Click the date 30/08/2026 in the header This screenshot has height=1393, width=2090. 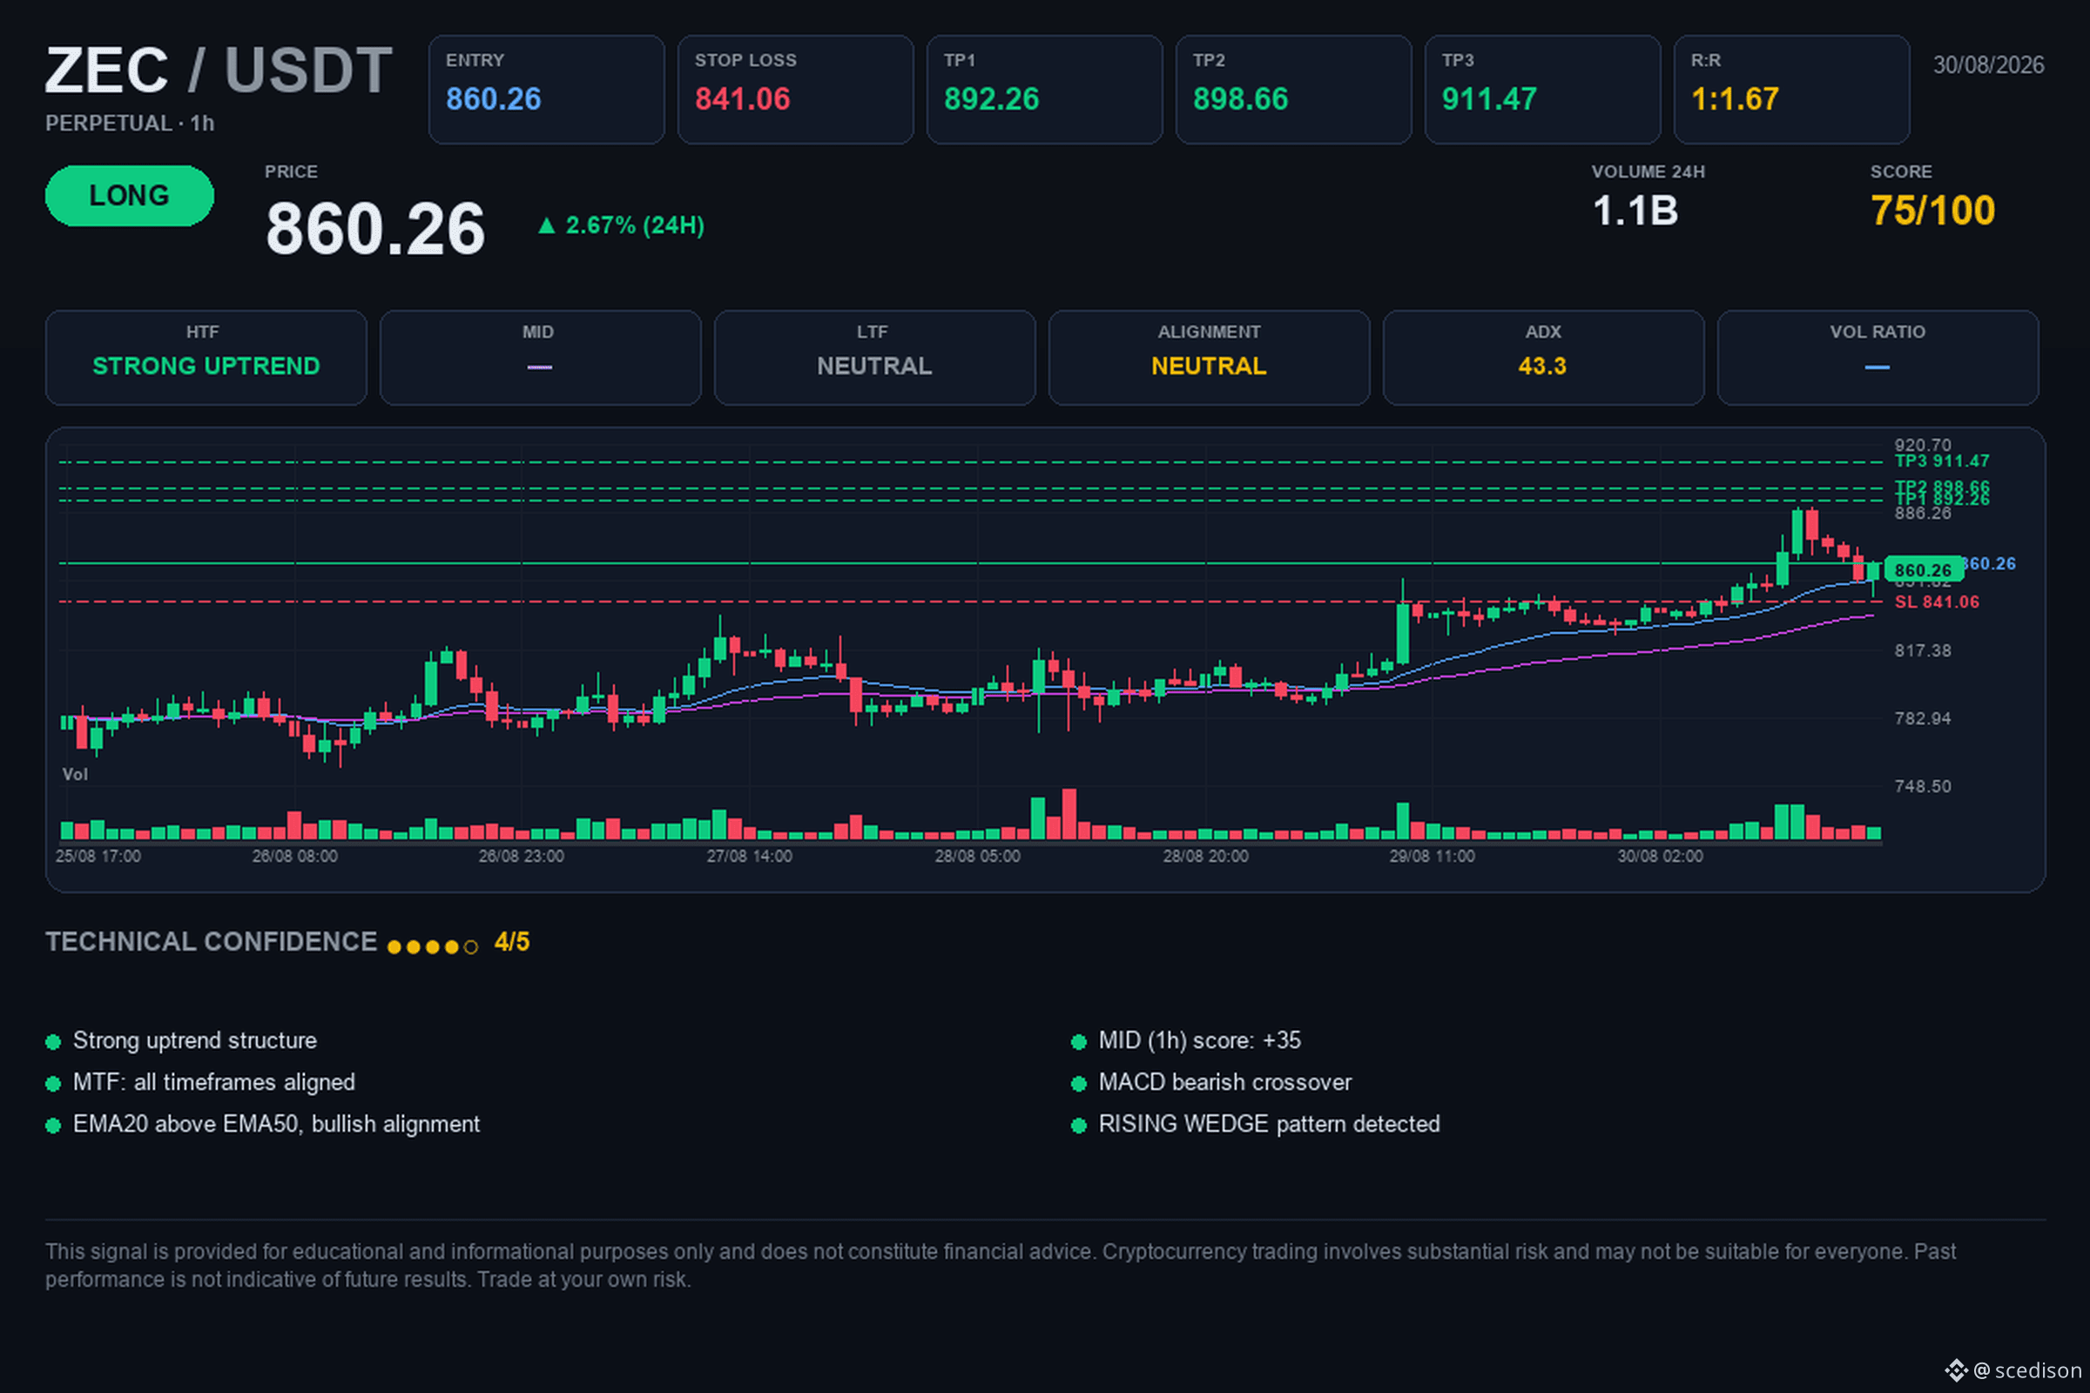[x=1989, y=64]
